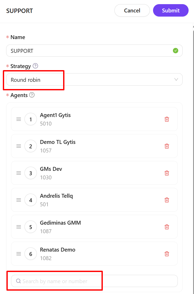Cancel editing the SUPPORT group
Screen dimensions: 194x294
tap(132, 11)
